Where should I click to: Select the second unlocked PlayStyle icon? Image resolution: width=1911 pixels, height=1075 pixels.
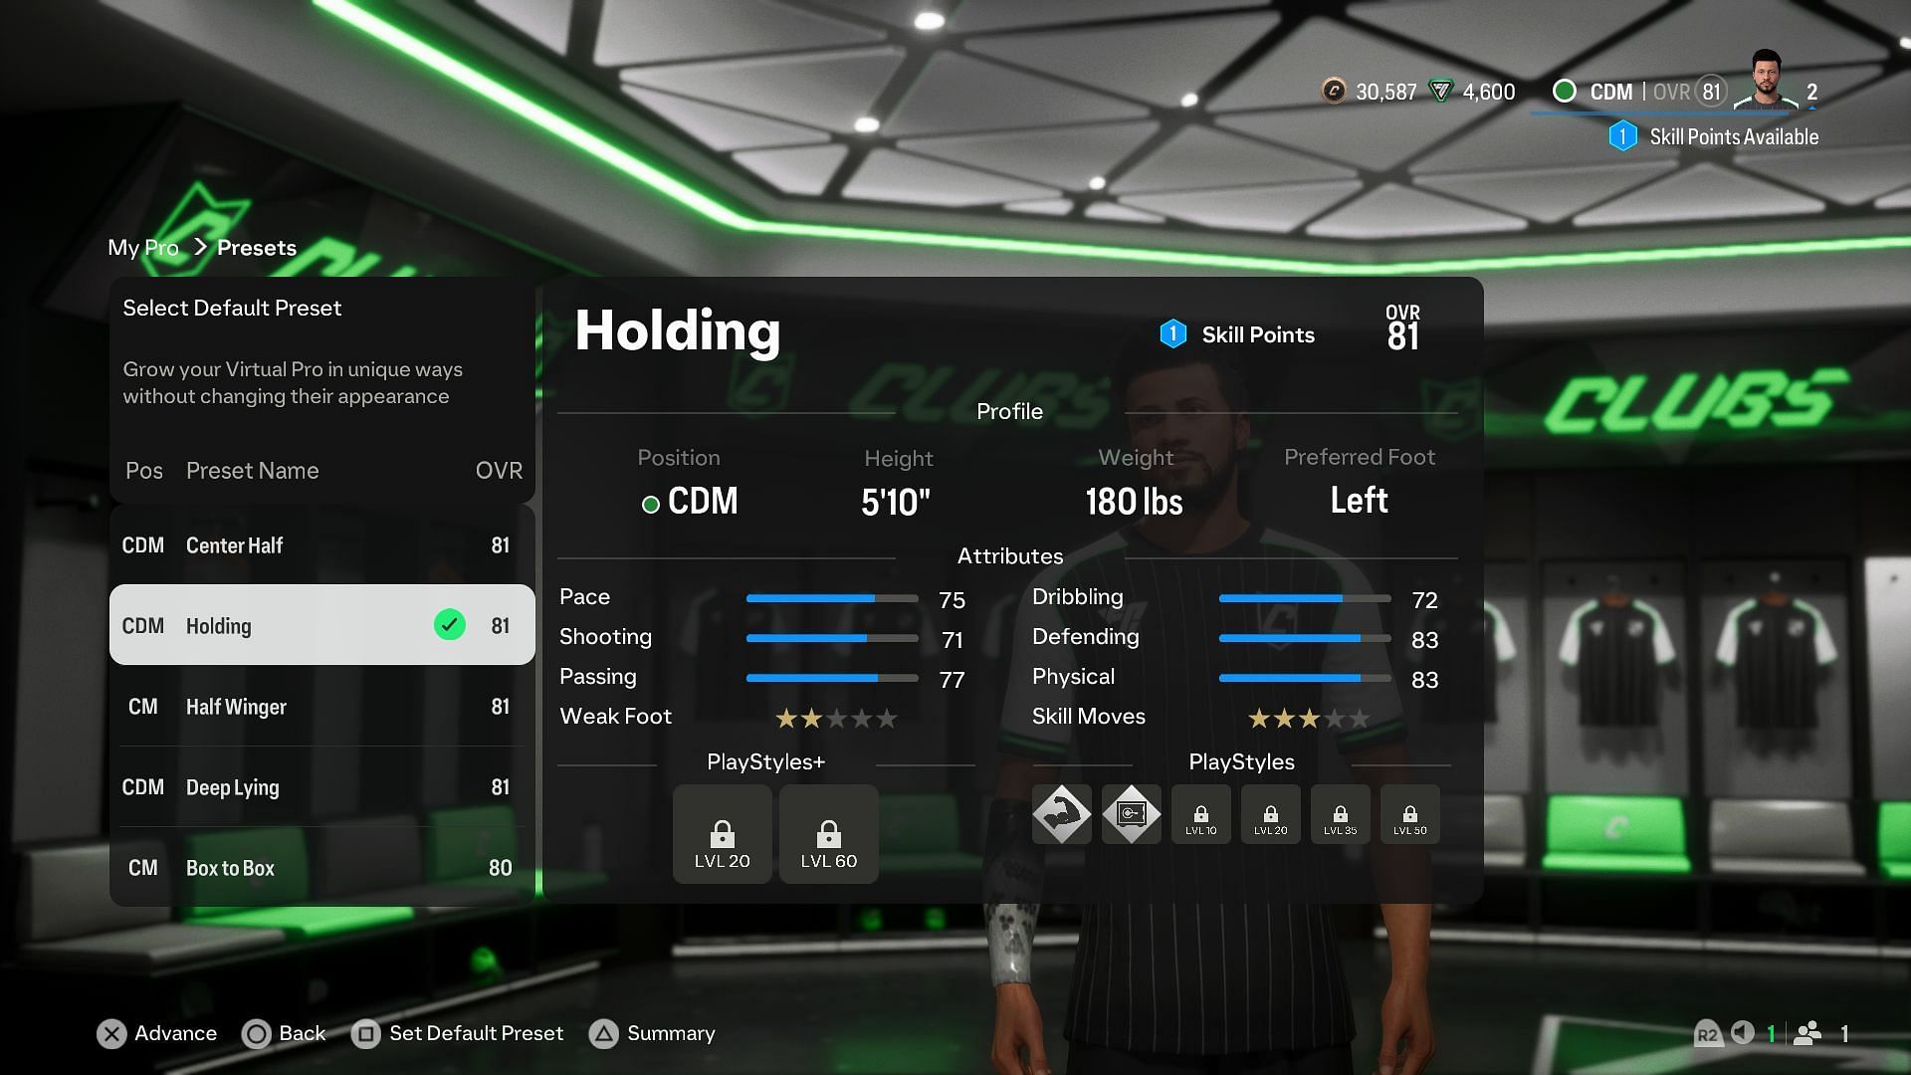(x=1133, y=814)
